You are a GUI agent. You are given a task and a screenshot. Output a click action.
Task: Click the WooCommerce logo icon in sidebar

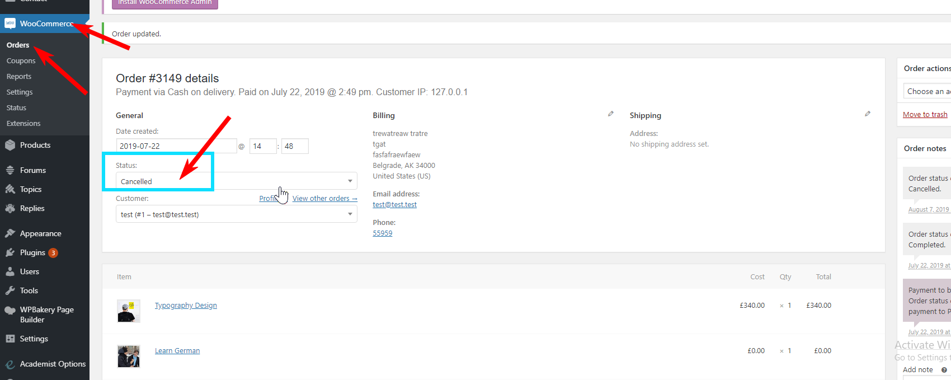click(10, 24)
